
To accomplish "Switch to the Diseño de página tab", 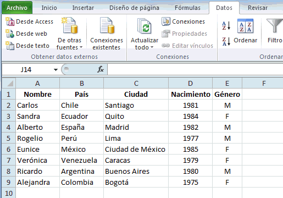I will pos(134,8).
